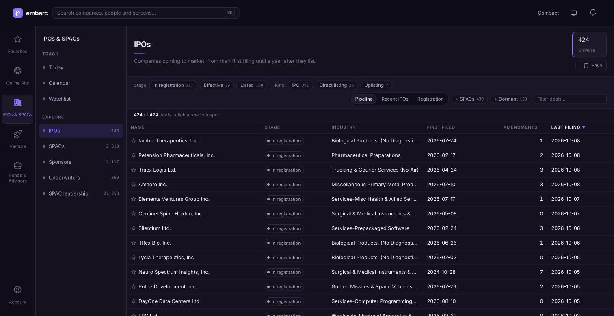The image size is (614, 316).
Task: Sort by Name column header
Action: point(138,127)
